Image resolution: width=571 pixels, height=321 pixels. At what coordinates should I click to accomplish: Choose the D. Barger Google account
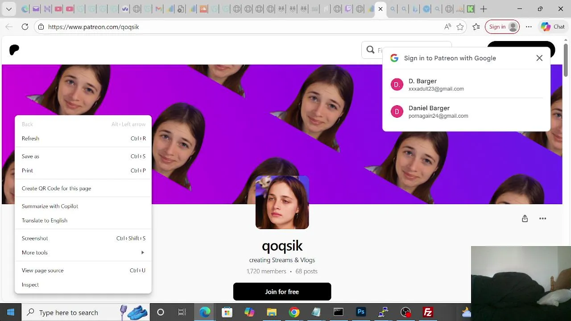[x=466, y=84]
